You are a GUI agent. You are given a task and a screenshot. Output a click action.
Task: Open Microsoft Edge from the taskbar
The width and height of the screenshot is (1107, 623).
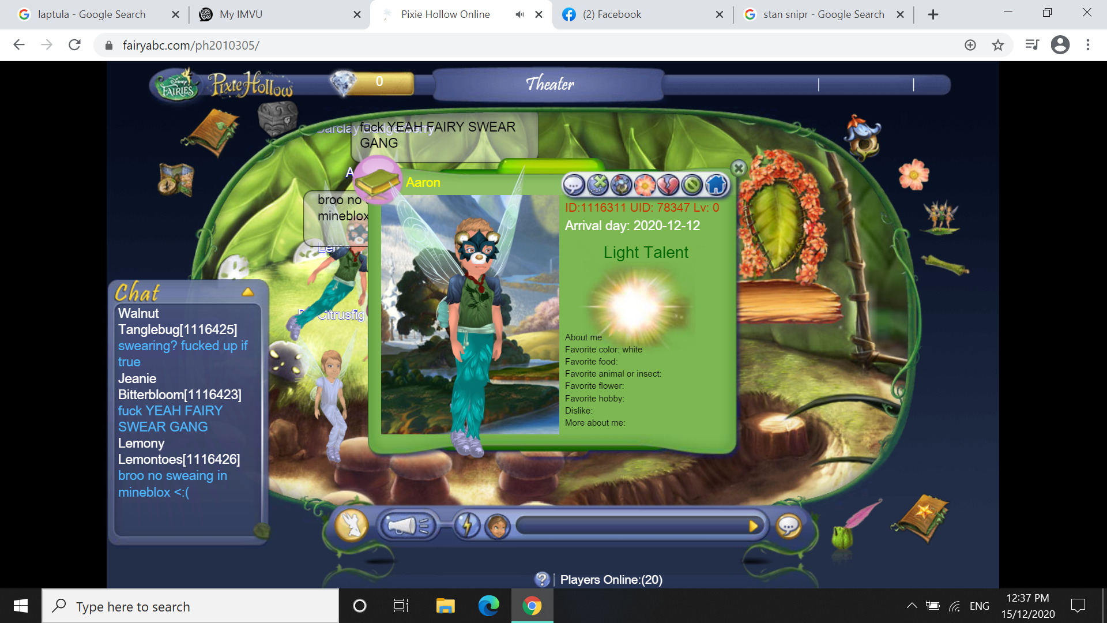tap(489, 606)
